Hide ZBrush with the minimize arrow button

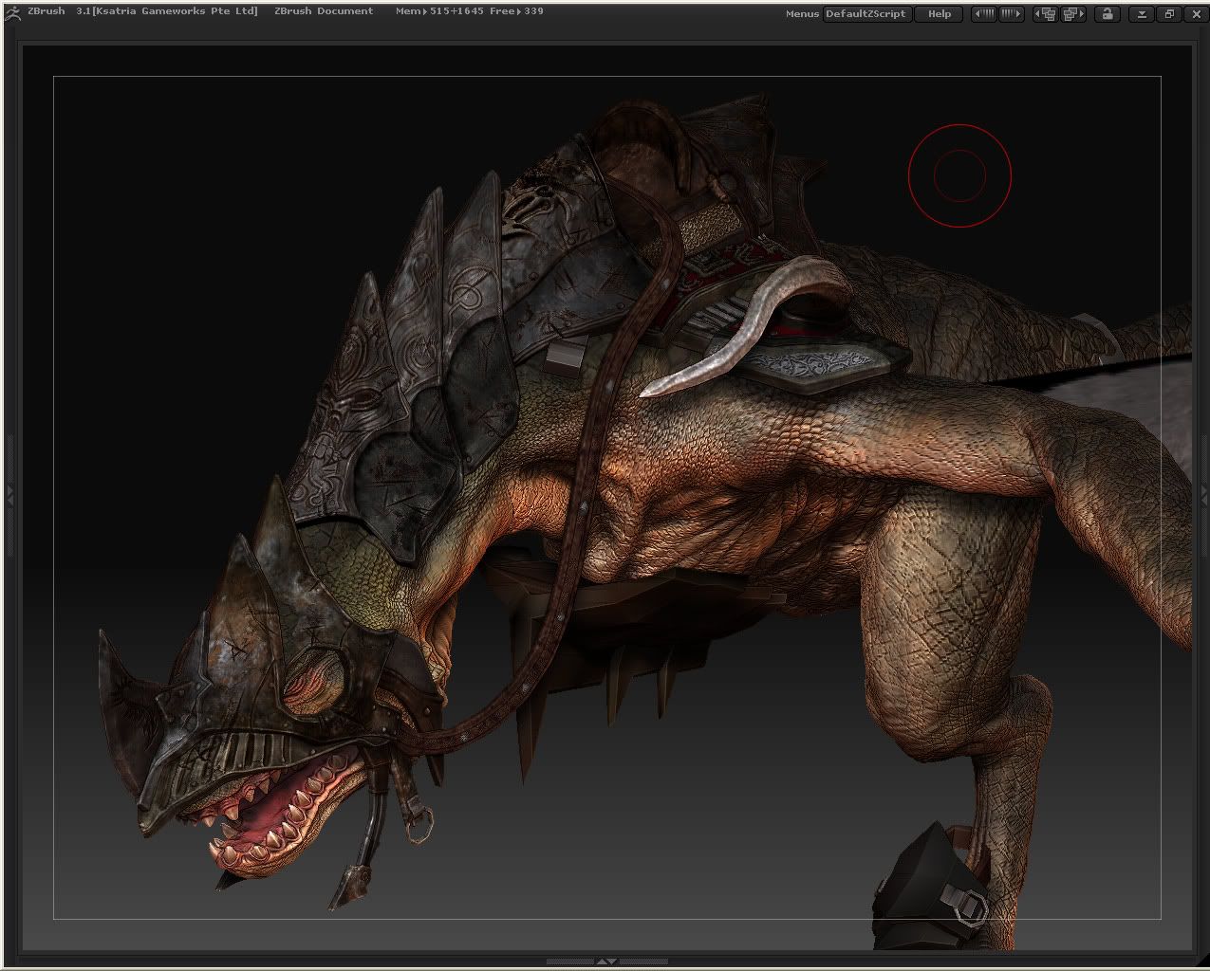click(x=1143, y=14)
